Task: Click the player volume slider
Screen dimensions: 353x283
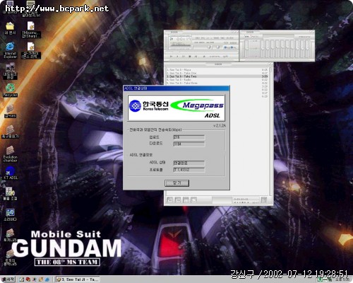Action: (202, 47)
